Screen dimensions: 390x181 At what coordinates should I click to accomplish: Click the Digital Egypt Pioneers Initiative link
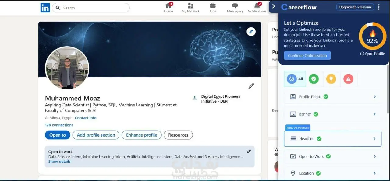click(221, 99)
